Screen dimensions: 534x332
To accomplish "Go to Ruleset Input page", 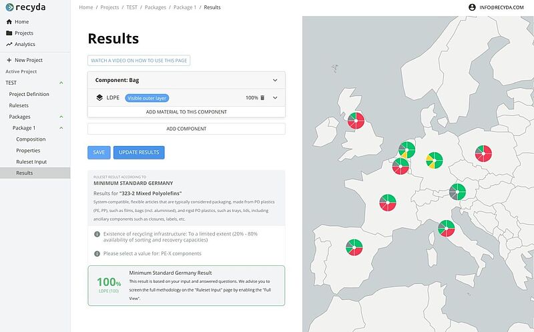I will [x=31, y=161].
